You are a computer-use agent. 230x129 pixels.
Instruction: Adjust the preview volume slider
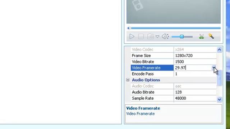182,37
